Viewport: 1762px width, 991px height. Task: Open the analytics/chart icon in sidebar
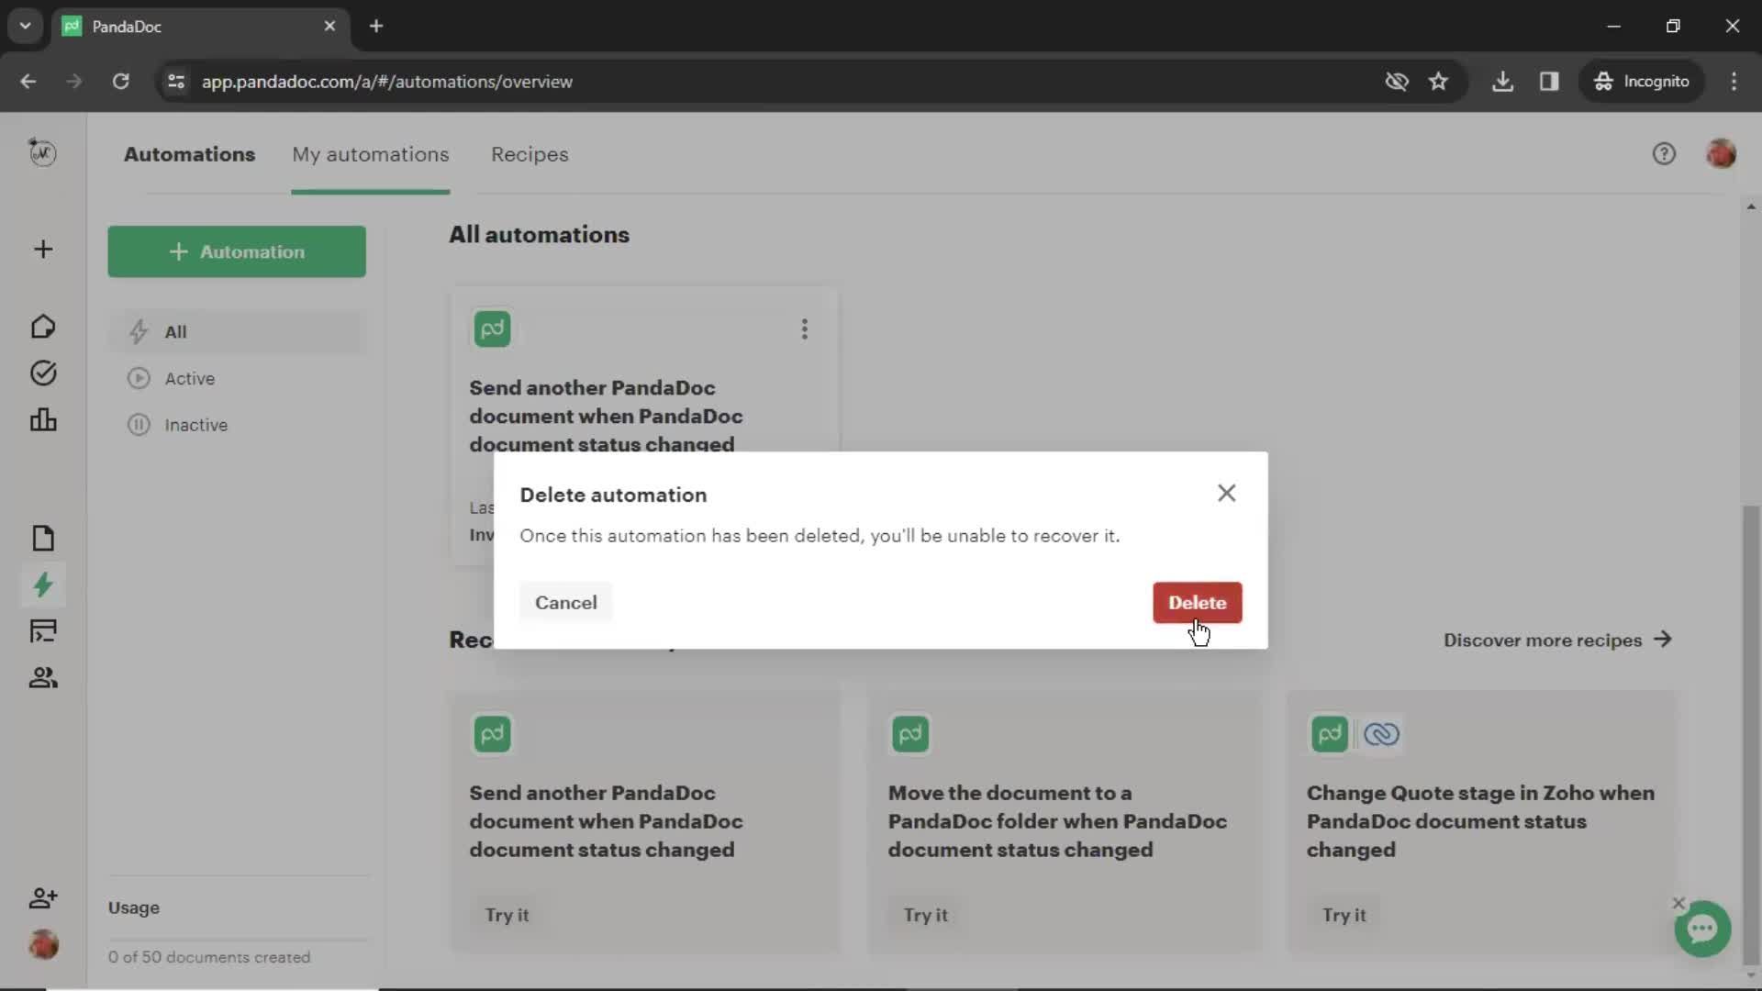43,418
